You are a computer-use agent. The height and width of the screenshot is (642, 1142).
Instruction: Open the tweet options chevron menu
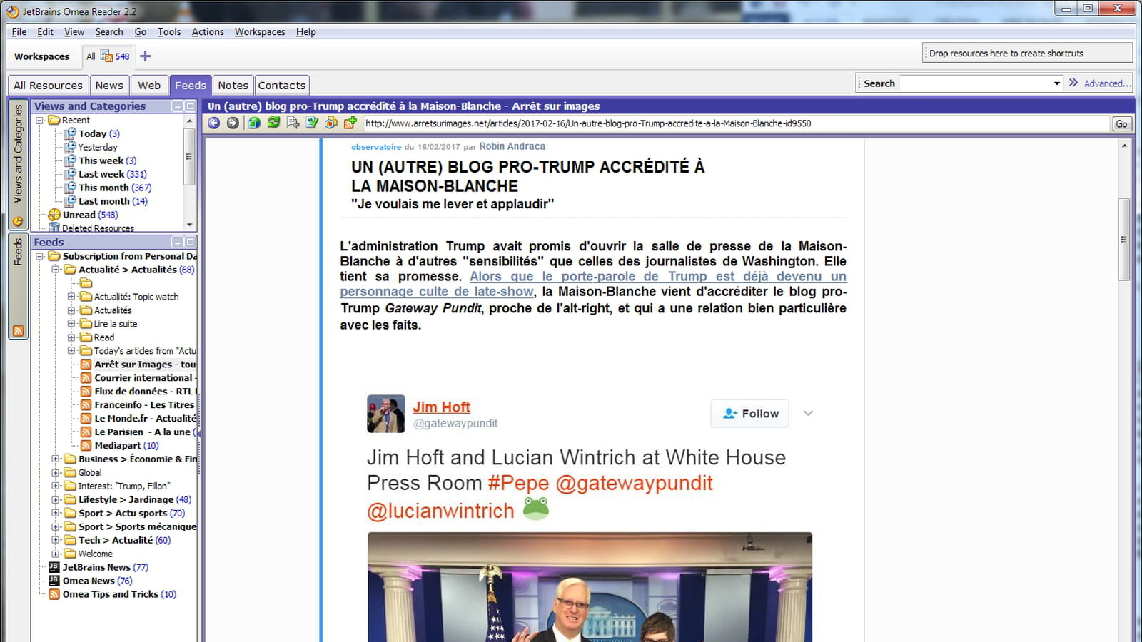[x=808, y=414]
